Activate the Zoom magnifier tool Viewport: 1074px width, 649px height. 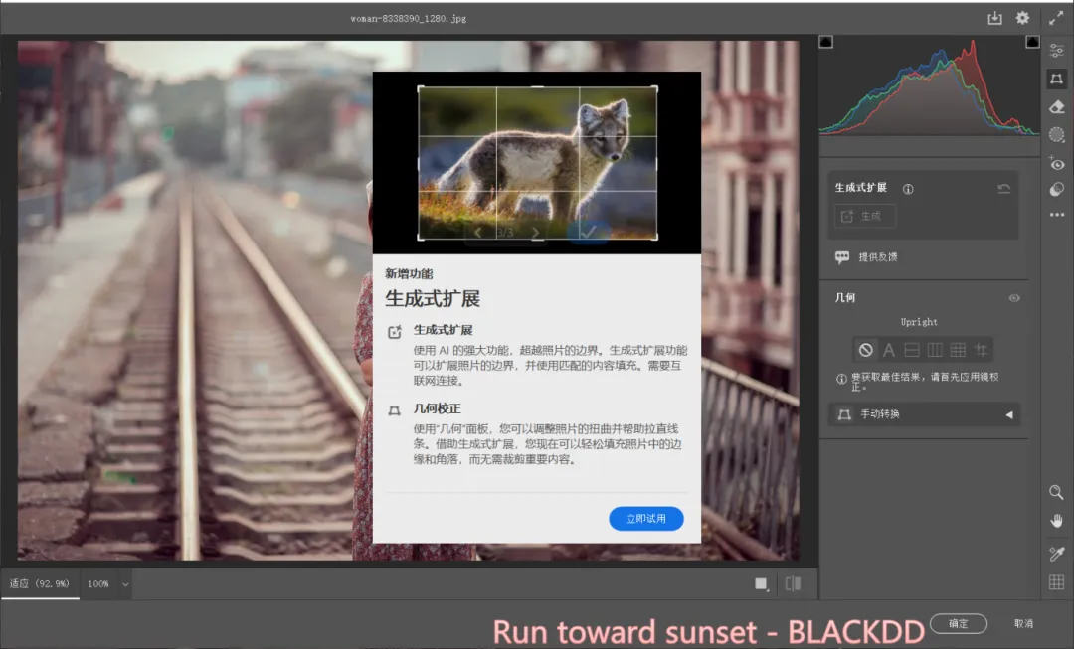(1057, 493)
